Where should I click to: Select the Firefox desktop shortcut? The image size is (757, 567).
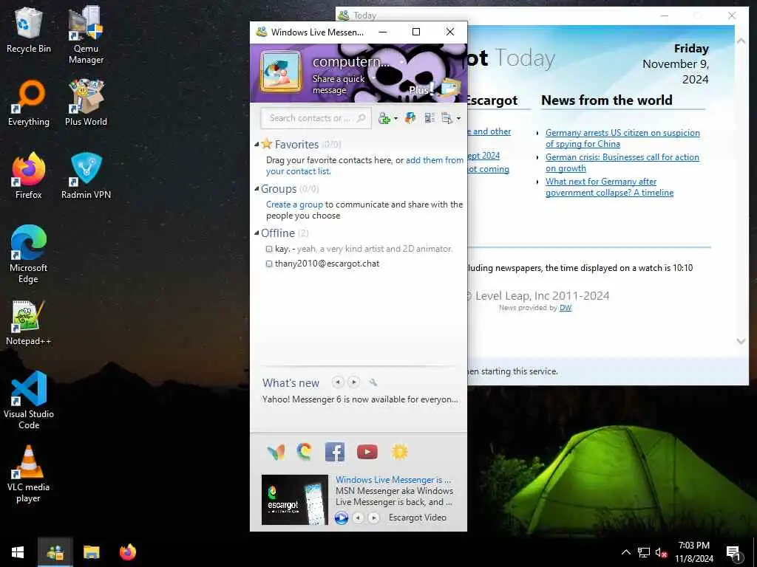coord(29,176)
